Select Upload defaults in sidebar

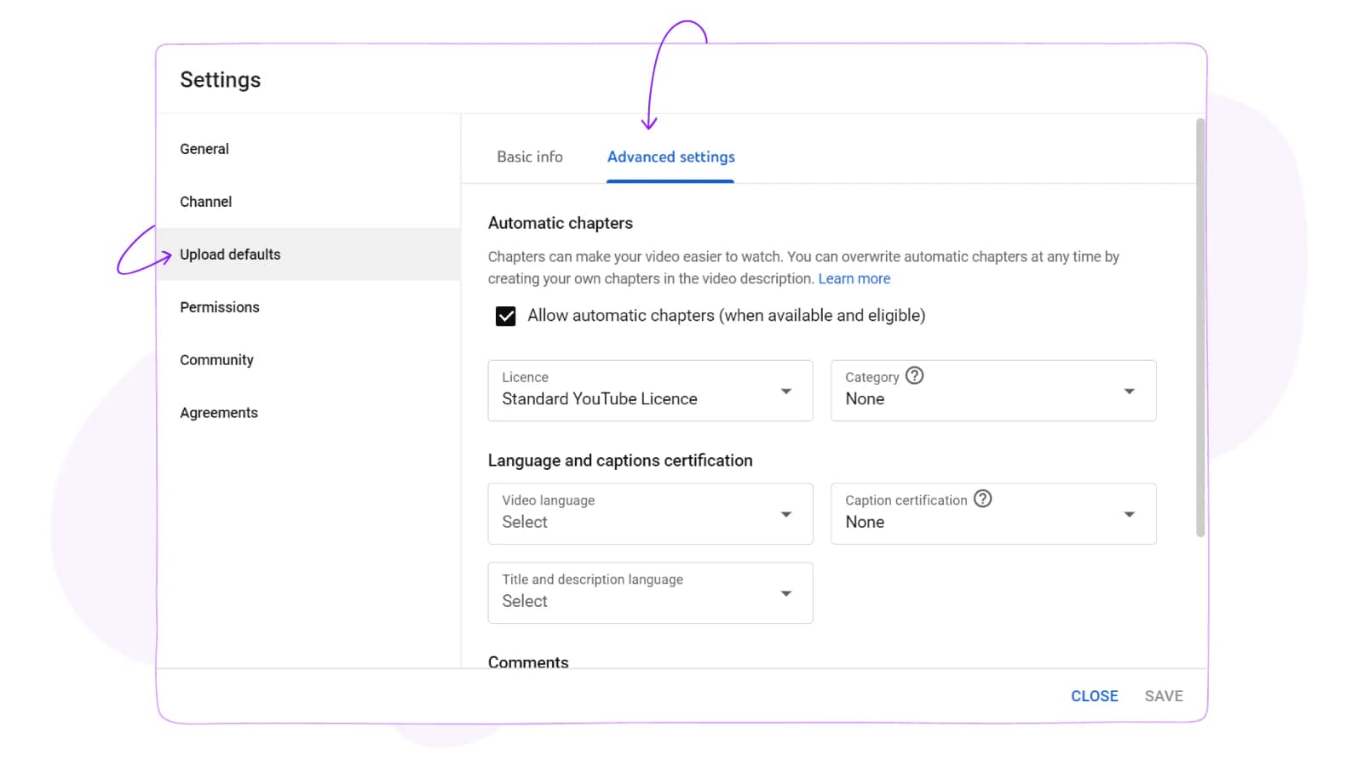(x=308, y=254)
